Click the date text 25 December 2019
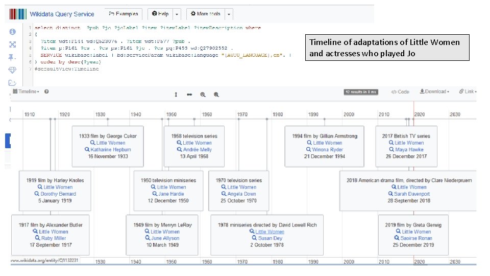 413,245
